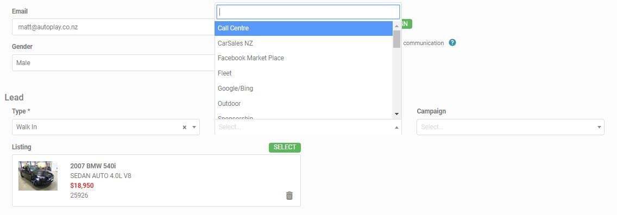Viewport: 617px width, 215px height.
Task: Open the communication help question mark icon
Action: point(452,42)
